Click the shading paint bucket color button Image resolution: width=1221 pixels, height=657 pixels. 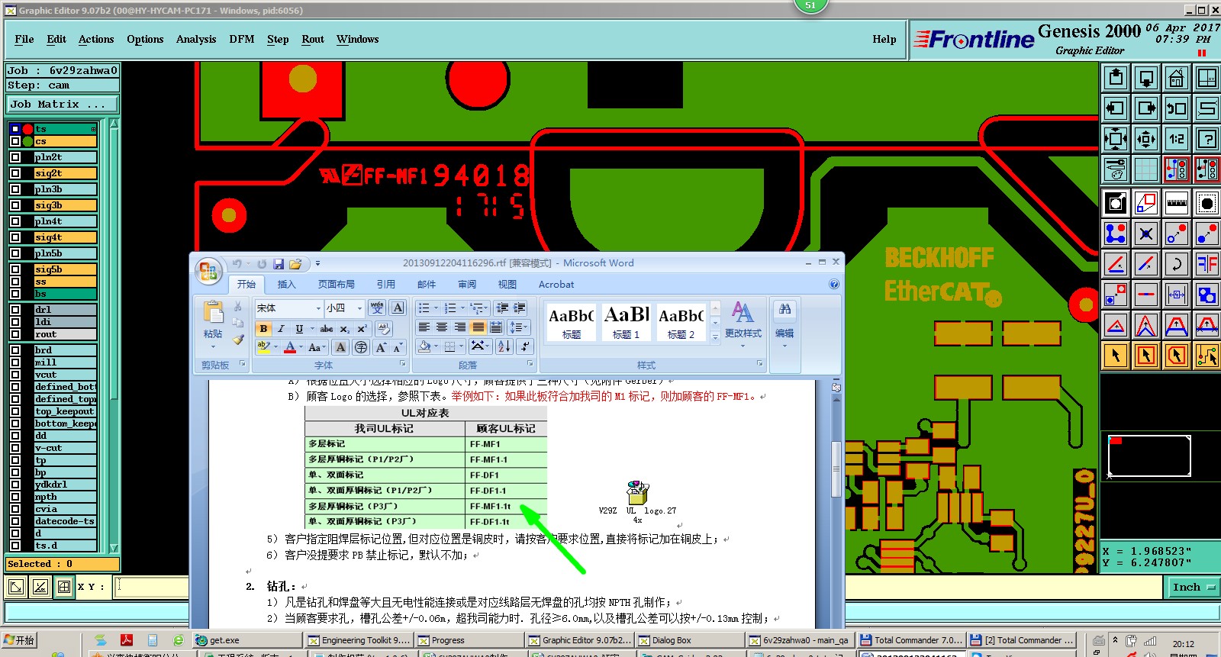424,346
